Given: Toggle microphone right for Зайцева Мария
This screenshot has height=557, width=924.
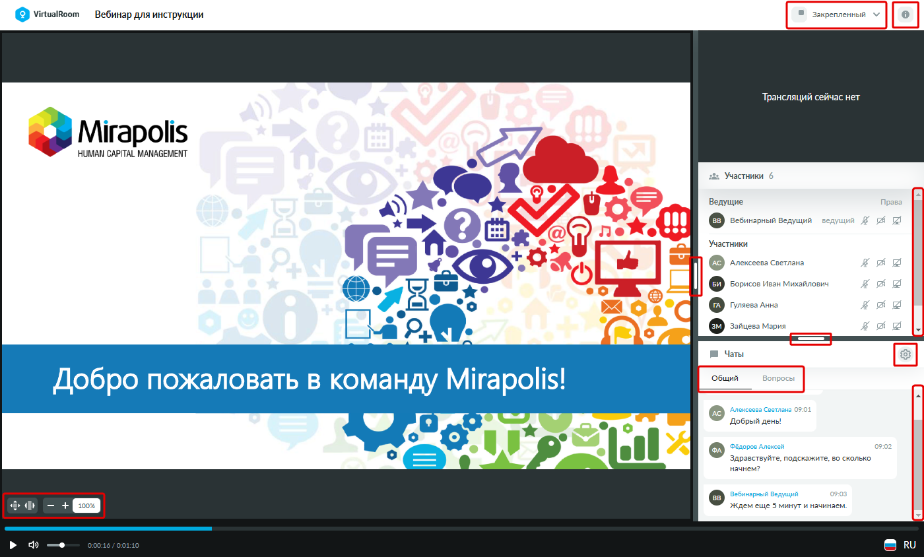Looking at the screenshot, I should pyautogui.click(x=865, y=326).
